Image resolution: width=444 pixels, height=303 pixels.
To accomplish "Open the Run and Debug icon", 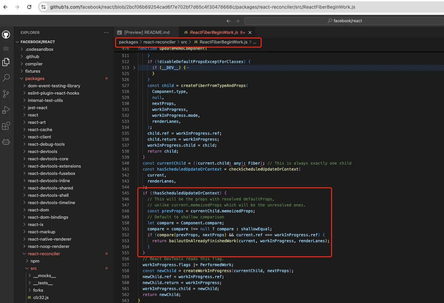I will 6,110.
